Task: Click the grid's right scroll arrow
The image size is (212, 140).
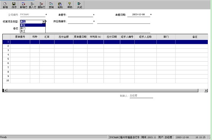Action: (x=206, y=91)
